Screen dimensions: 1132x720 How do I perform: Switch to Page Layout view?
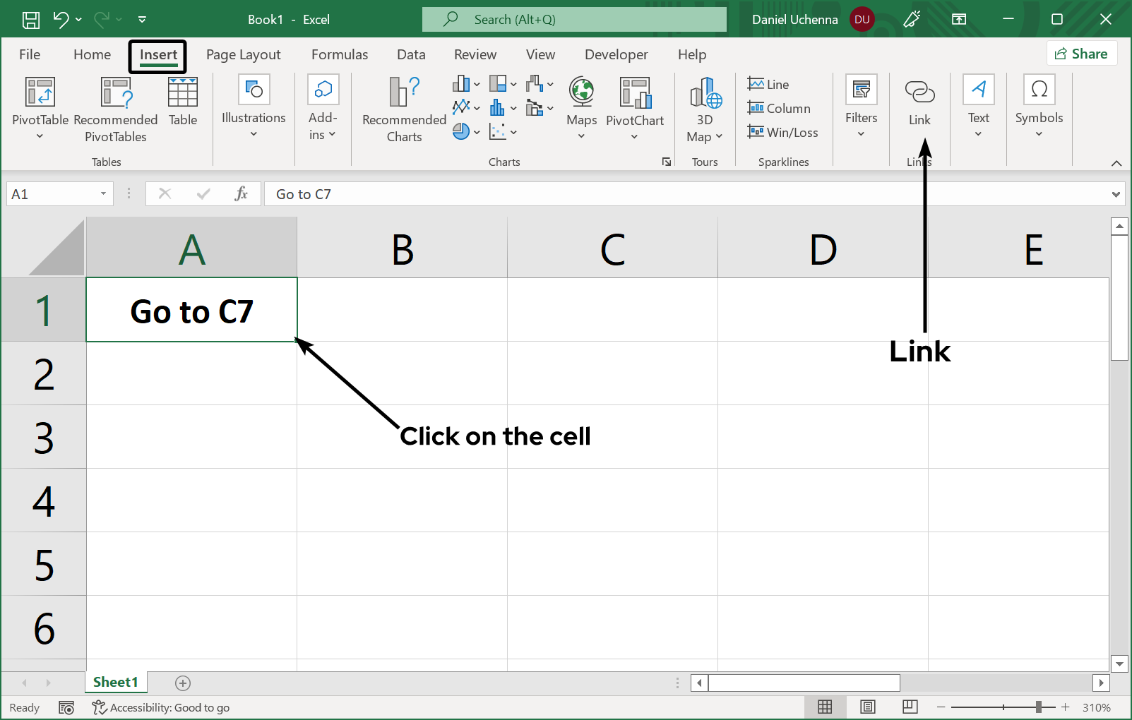pos(867,707)
